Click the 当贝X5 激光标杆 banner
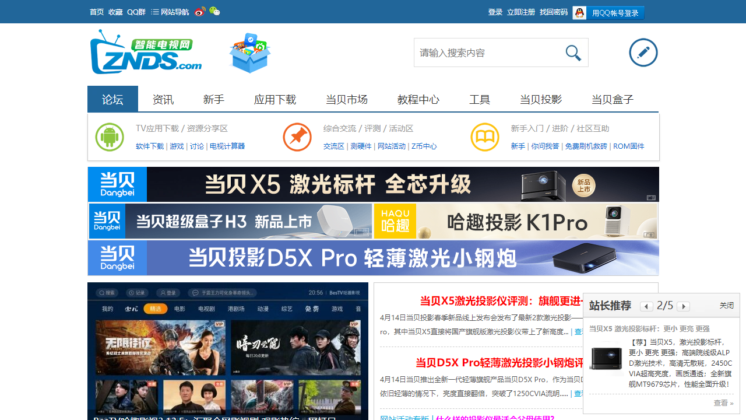746x420 pixels. click(373, 184)
